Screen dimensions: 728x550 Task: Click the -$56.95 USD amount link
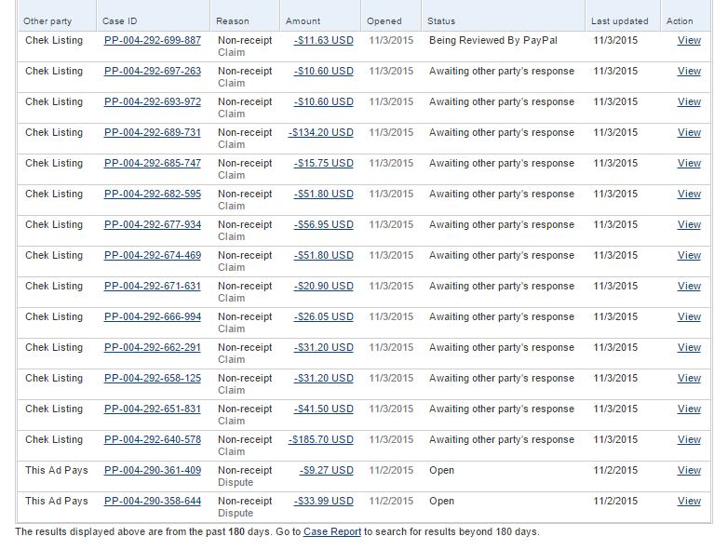pyautogui.click(x=324, y=224)
